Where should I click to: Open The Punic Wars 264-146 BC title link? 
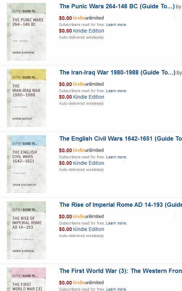click(117, 7)
